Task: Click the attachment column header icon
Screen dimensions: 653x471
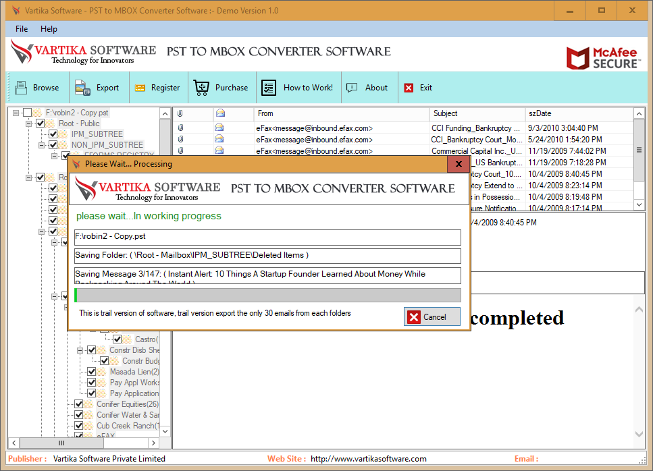Action: pyautogui.click(x=180, y=113)
